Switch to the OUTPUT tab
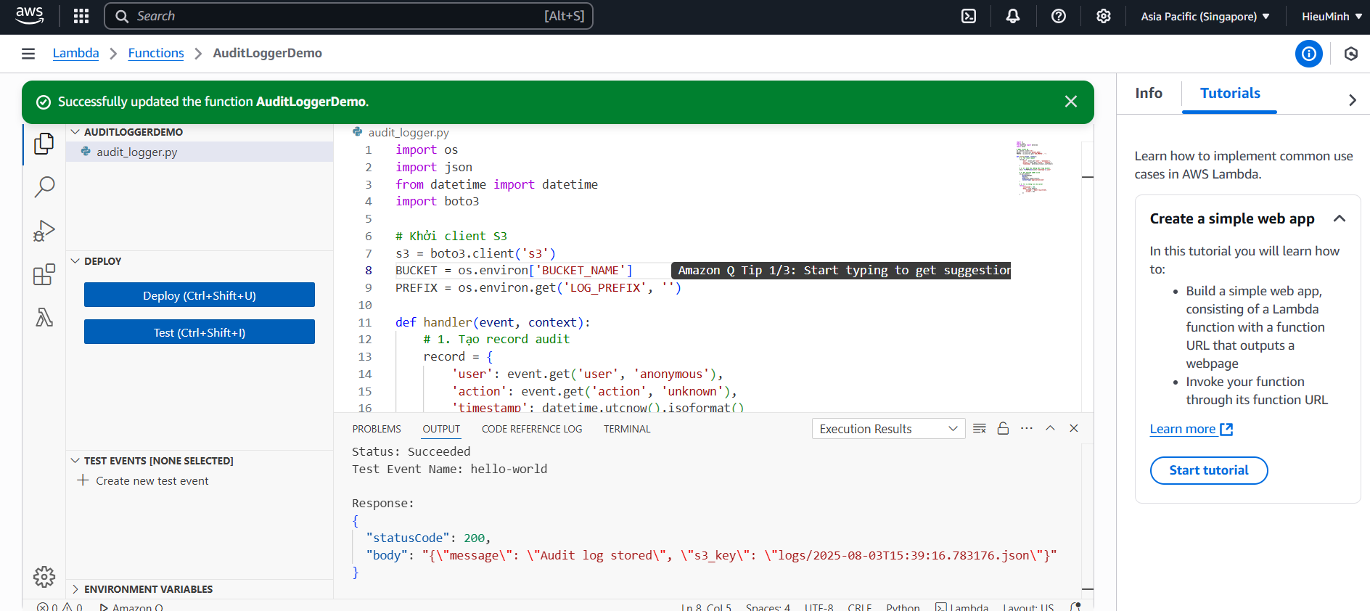The width and height of the screenshot is (1370, 611). point(441,429)
